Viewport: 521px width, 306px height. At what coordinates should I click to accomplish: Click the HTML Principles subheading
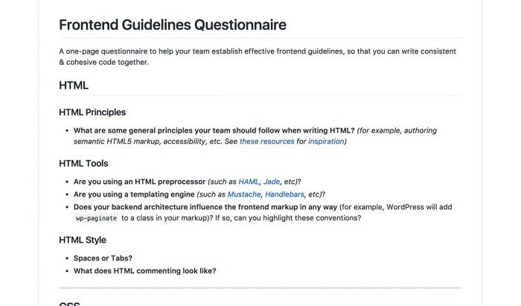click(92, 112)
